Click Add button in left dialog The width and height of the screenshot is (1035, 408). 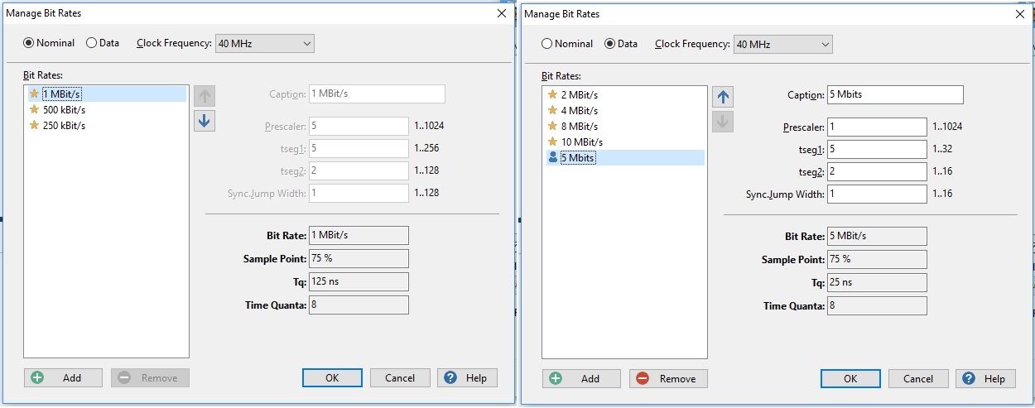pyautogui.click(x=63, y=377)
